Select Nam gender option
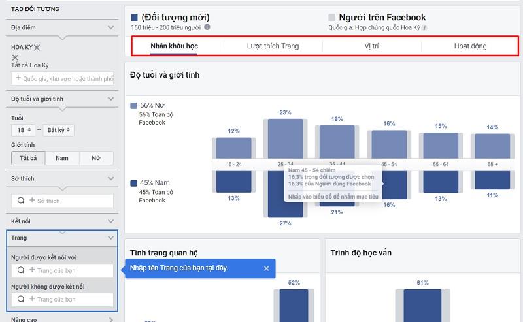 (62, 158)
